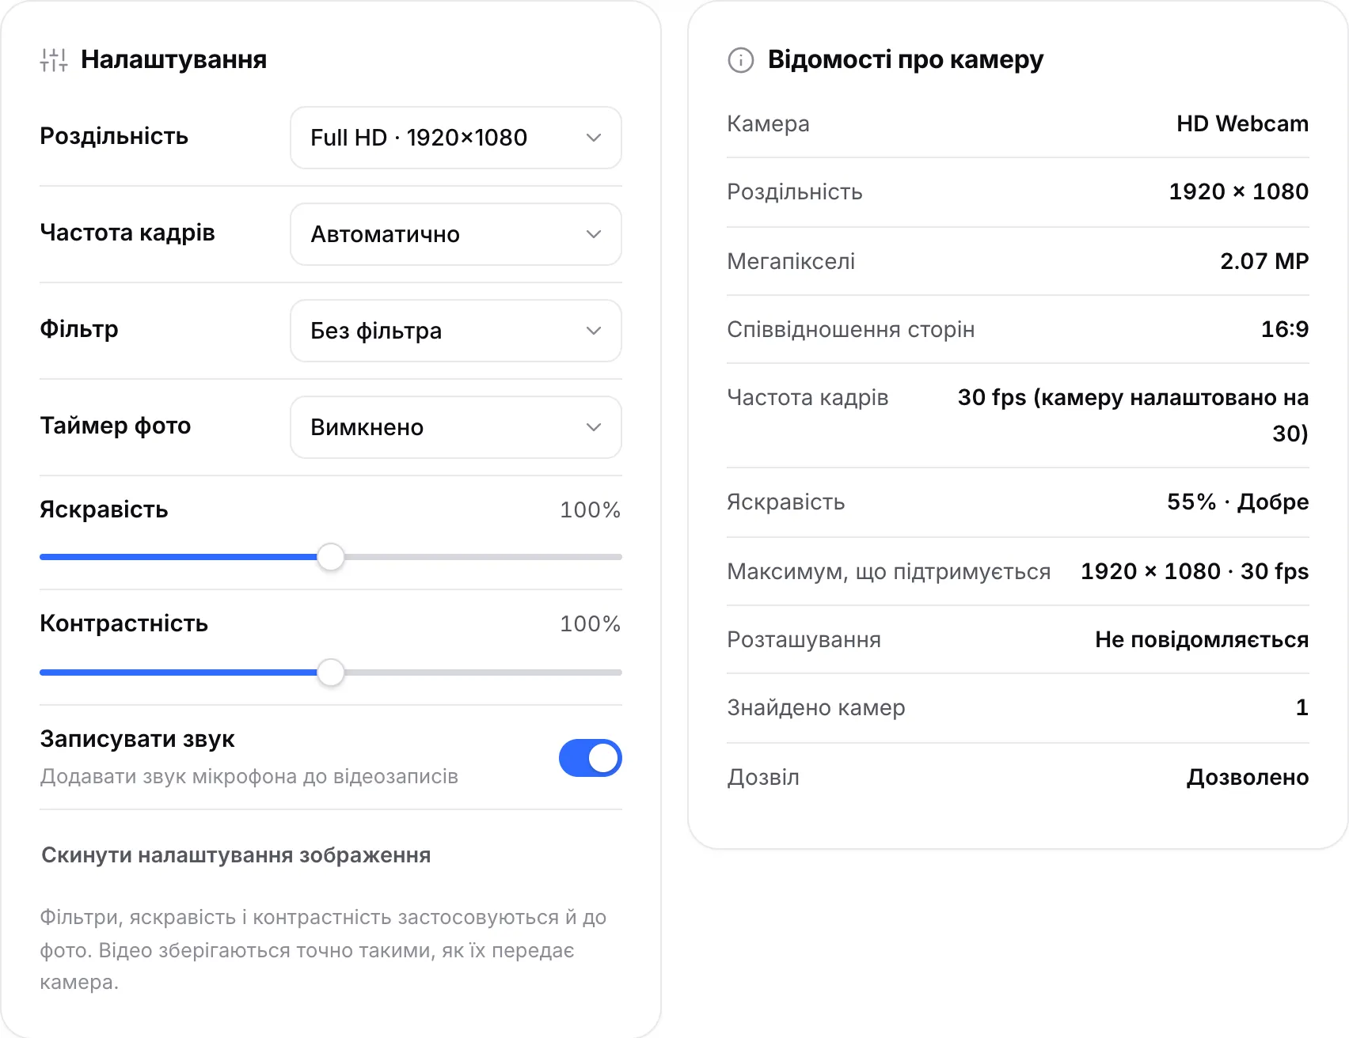Click the Максимум, що підтримується label
The height and width of the screenshot is (1038, 1349).
pyautogui.click(x=889, y=572)
